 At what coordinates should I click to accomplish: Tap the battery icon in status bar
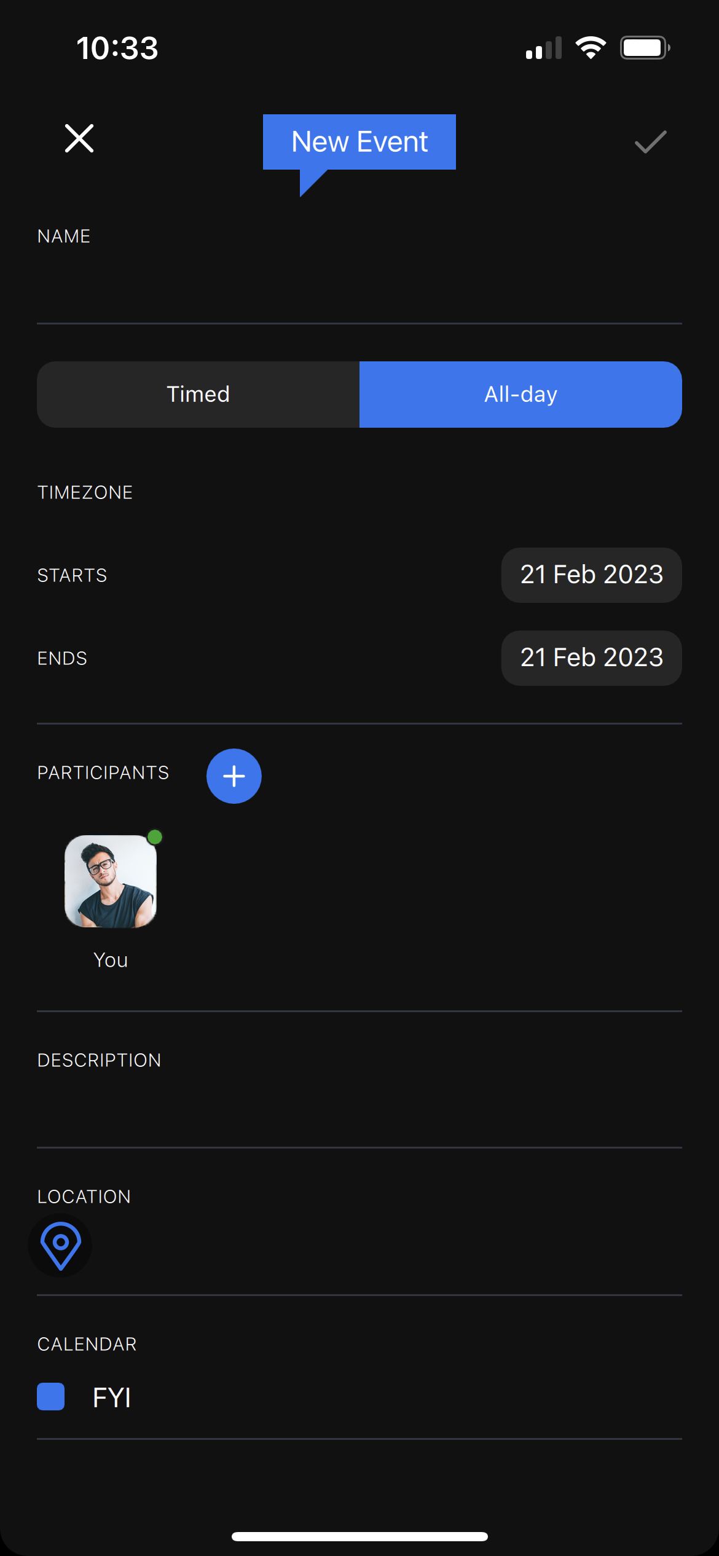click(x=645, y=48)
